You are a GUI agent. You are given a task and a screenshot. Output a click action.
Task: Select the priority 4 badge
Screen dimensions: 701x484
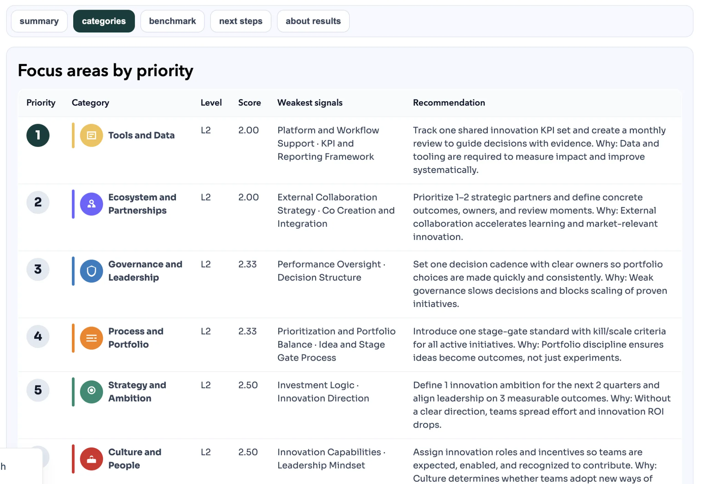(x=38, y=336)
